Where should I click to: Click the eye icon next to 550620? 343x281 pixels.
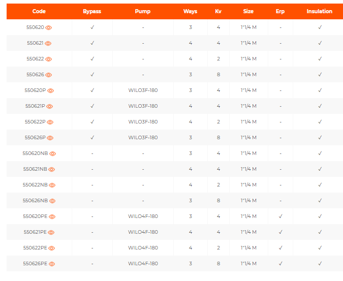[49, 27]
